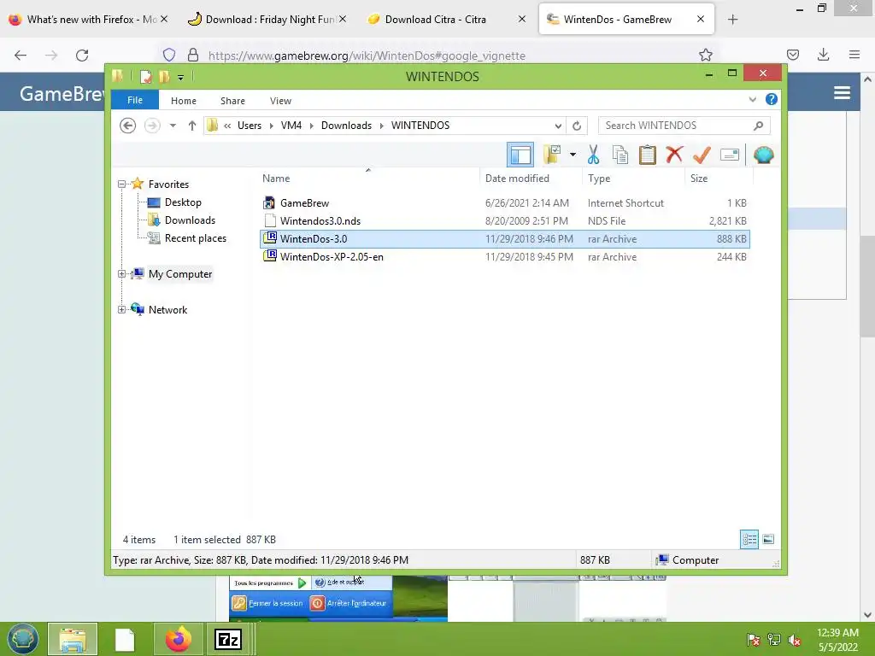Click the double chevron path overflow

[227, 126]
